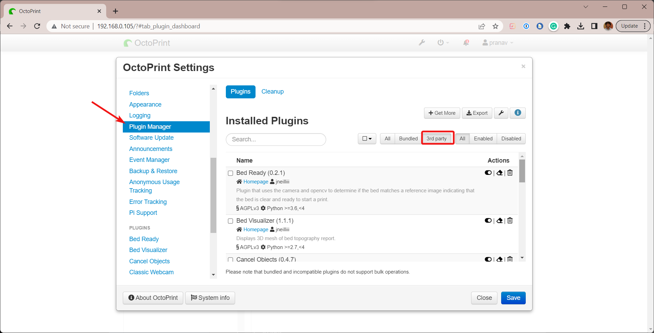
Task: Select the All enabled-state filter
Action: [462, 139]
